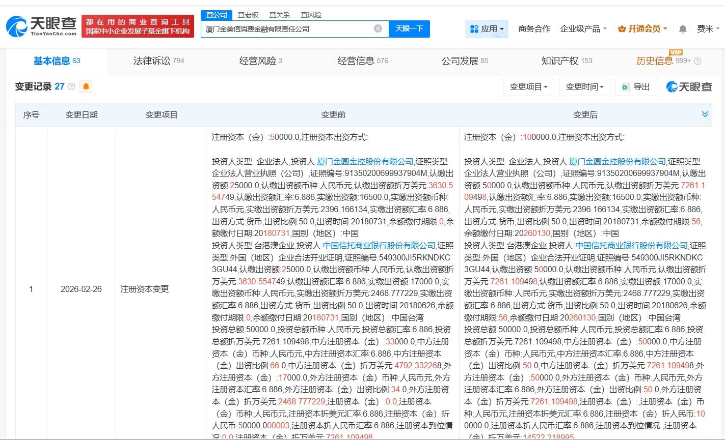
Task: Click the 天眼一下 search button
Action: click(x=409, y=28)
